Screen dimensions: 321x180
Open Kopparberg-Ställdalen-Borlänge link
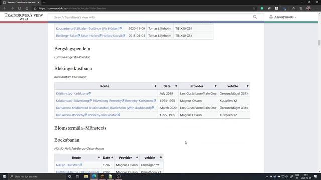point(89,29)
